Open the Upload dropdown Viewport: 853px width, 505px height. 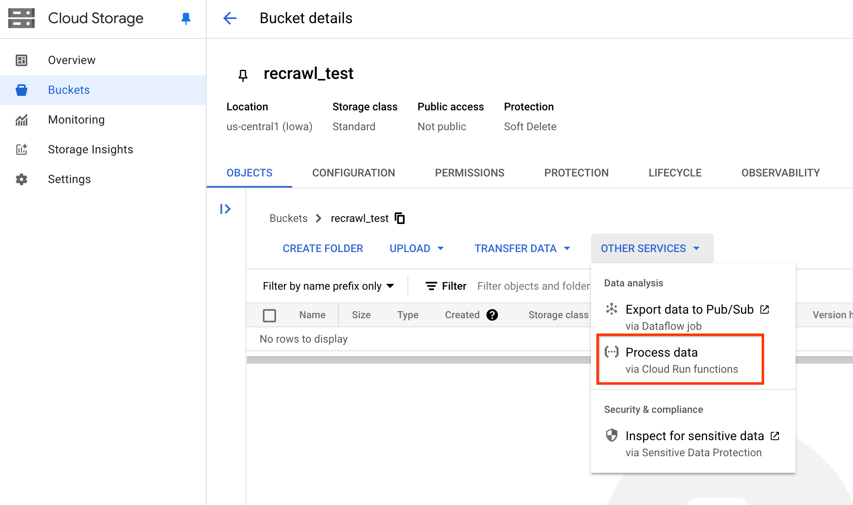[417, 248]
